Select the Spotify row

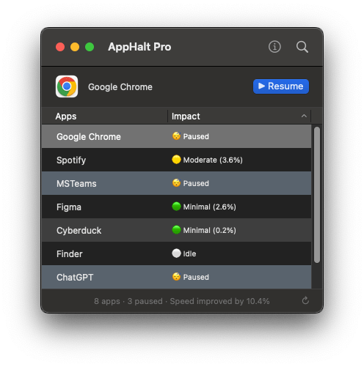click(x=176, y=160)
